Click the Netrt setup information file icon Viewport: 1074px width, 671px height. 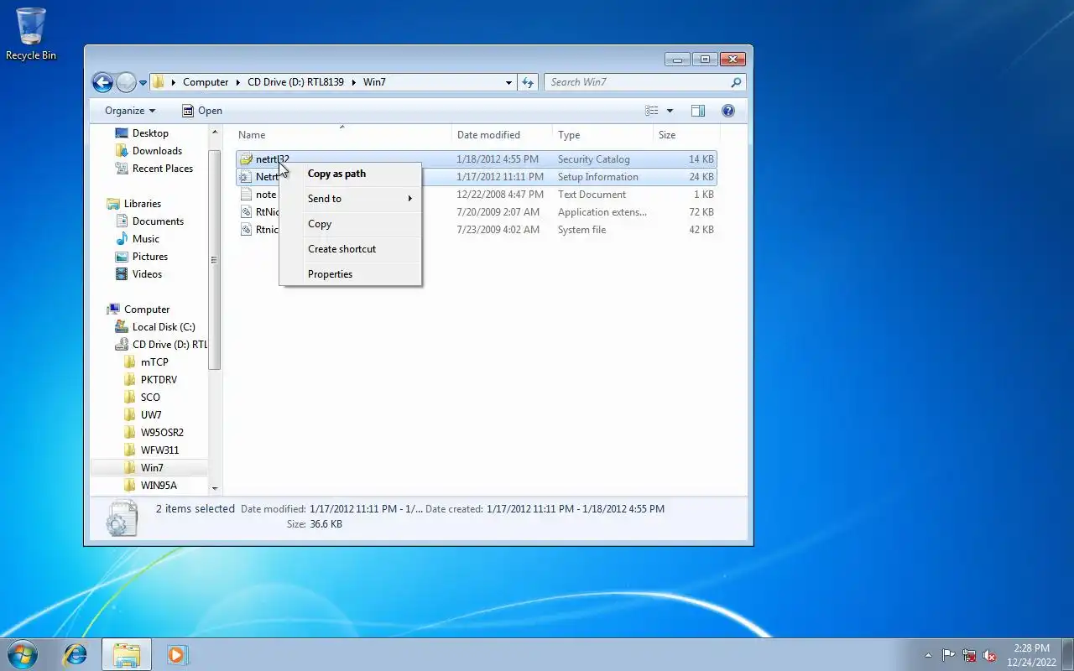coord(245,177)
